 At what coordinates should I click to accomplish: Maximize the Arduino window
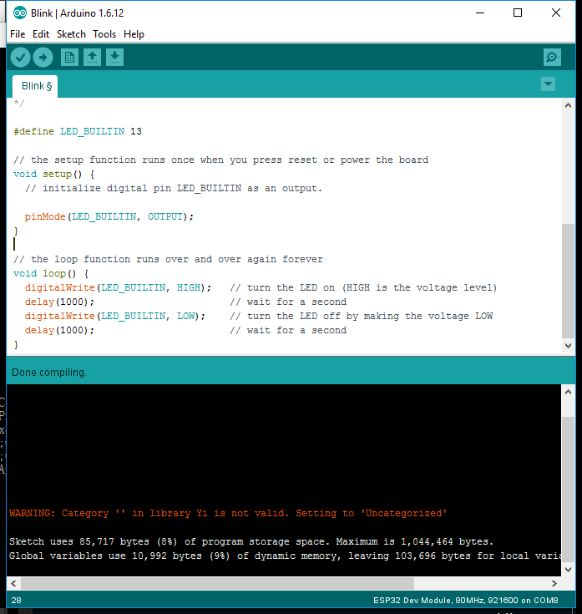518,13
